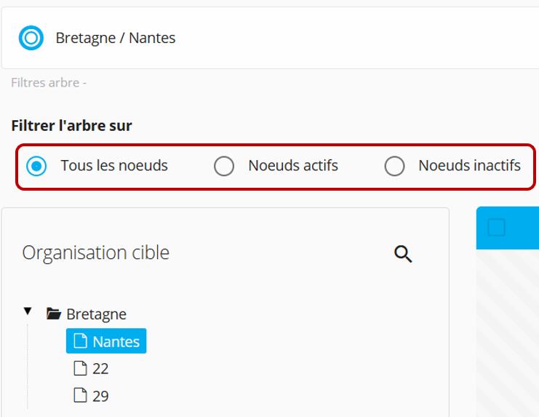Viewport: 539px width, 417px height.
Task: Click the Bretagne open folder icon
Action: 54,314
